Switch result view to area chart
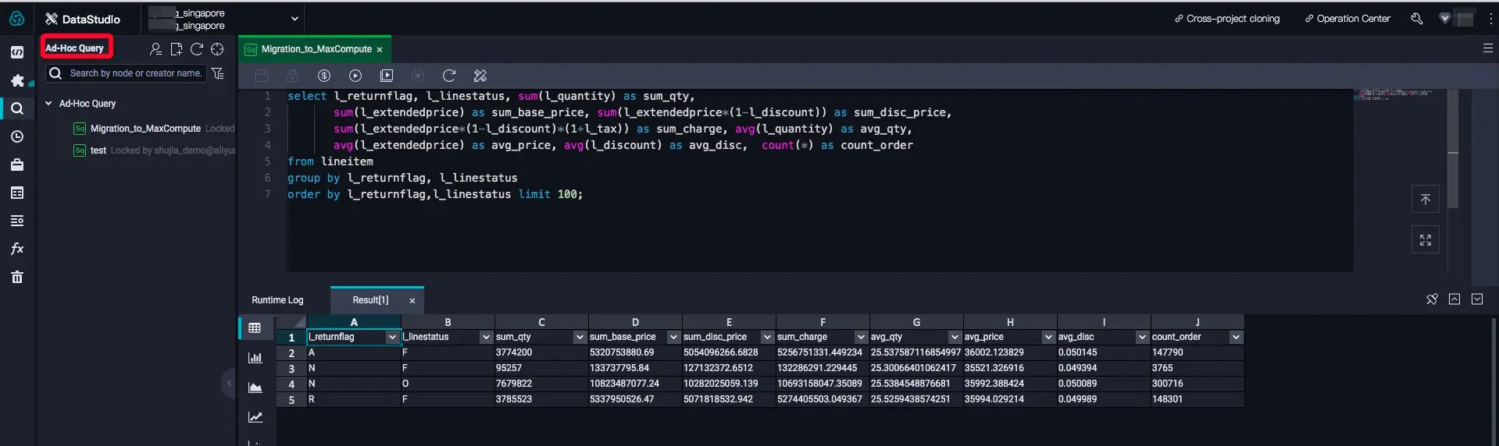Screen dimensions: 1499x446 (x=255, y=388)
